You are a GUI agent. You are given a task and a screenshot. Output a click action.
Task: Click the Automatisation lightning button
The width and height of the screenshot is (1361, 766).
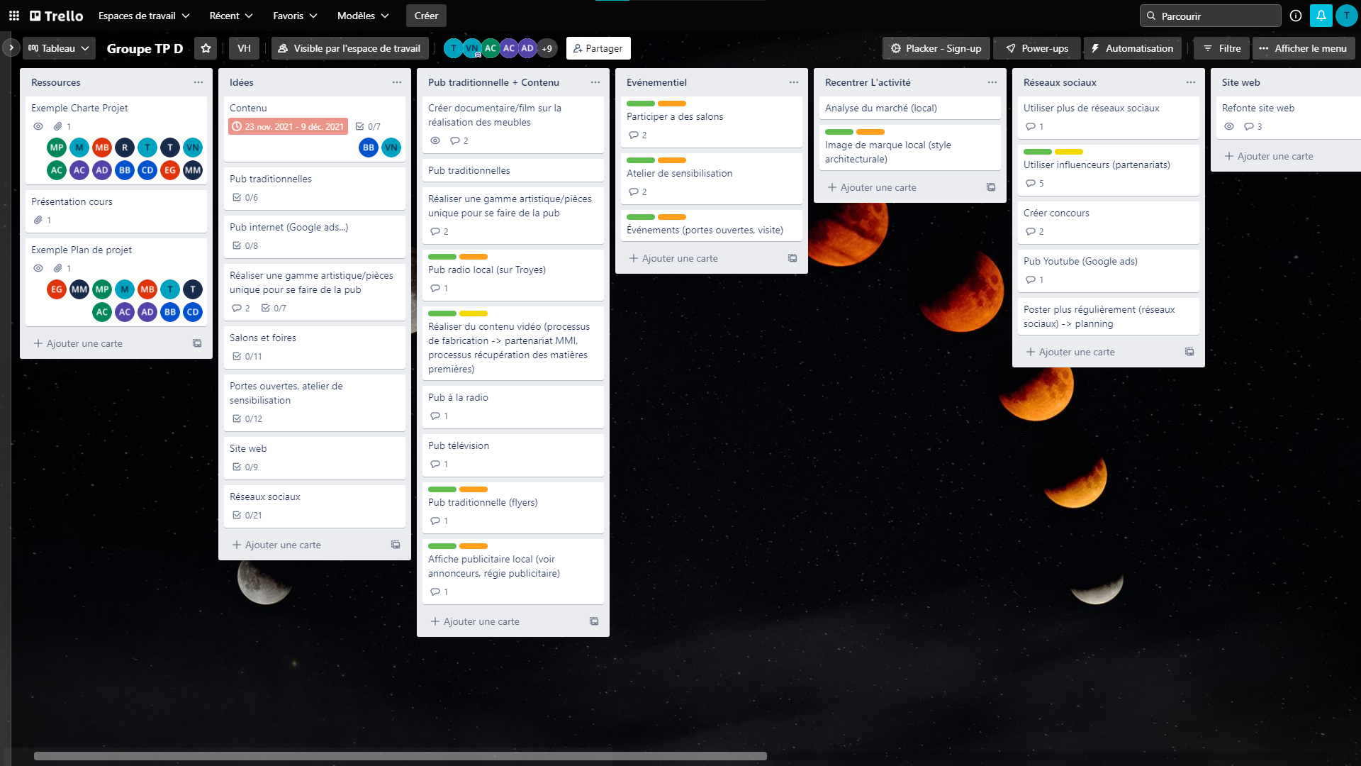[1132, 48]
